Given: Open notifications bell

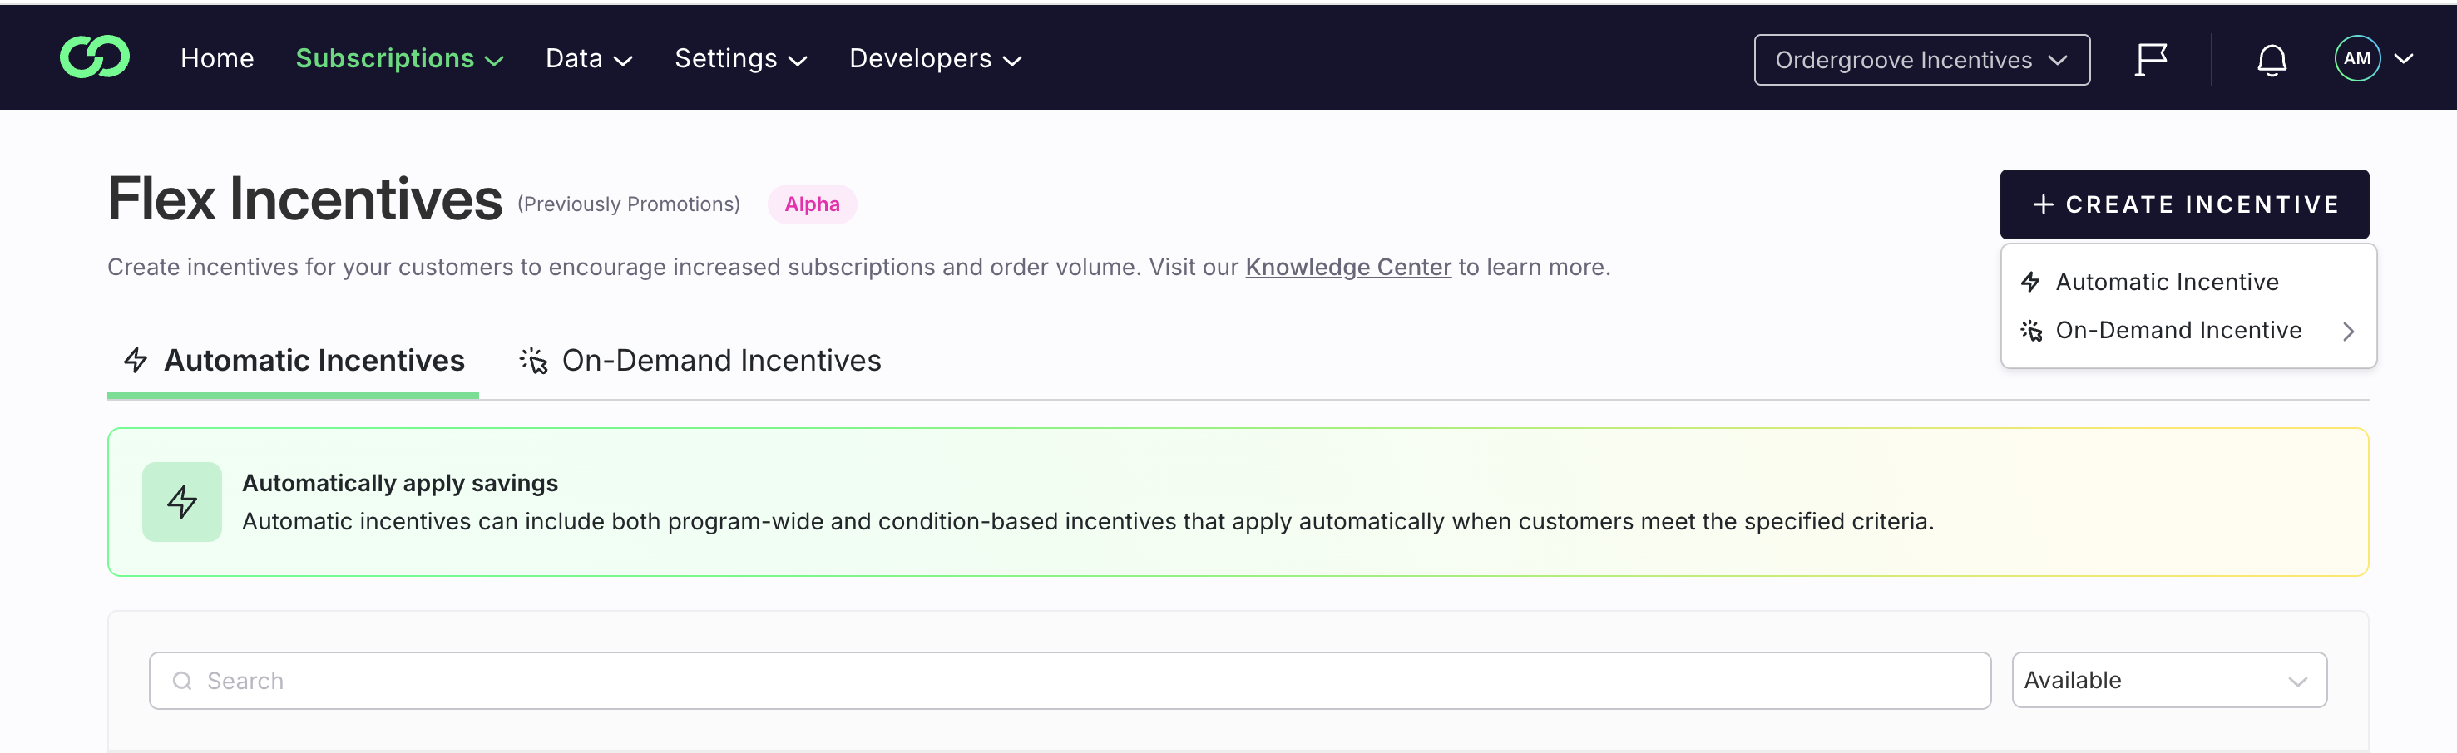Looking at the screenshot, I should pyautogui.click(x=2271, y=60).
